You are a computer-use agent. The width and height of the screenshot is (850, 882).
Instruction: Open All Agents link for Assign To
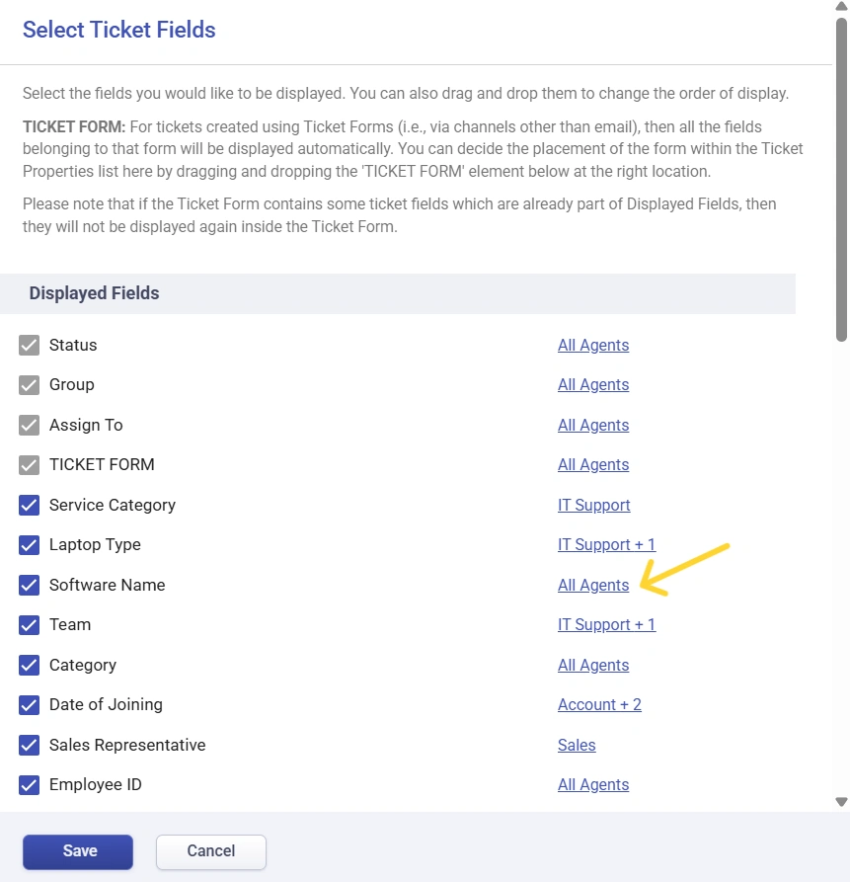[593, 426]
